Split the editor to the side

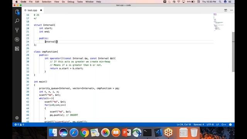pyautogui.click(x=225, y=10)
